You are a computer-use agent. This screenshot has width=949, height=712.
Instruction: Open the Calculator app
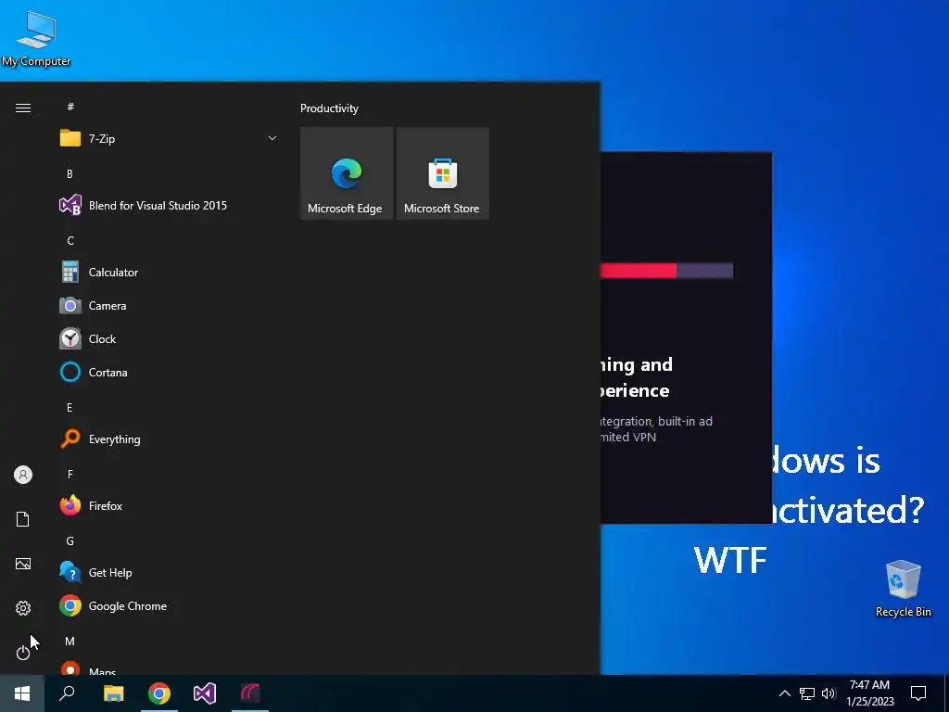pyautogui.click(x=169, y=273)
